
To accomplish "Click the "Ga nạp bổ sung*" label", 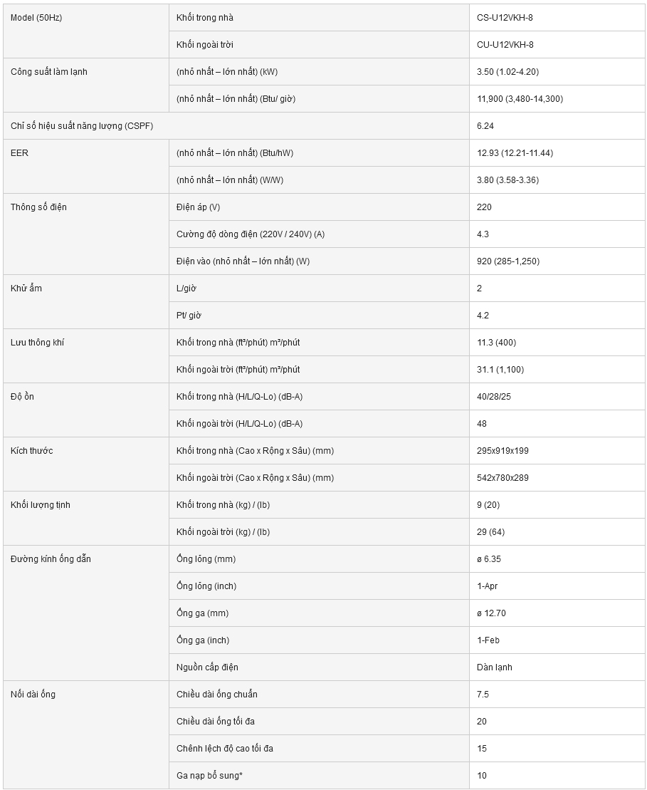I will pyautogui.click(x=209, y=776).
